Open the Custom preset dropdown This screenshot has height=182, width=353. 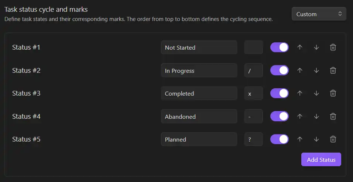coord(319,14)
